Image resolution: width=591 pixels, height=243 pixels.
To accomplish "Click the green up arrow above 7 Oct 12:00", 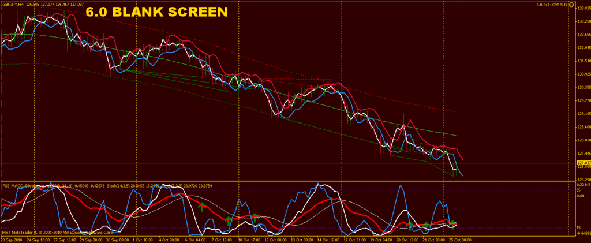I will (x=228, y=220).
